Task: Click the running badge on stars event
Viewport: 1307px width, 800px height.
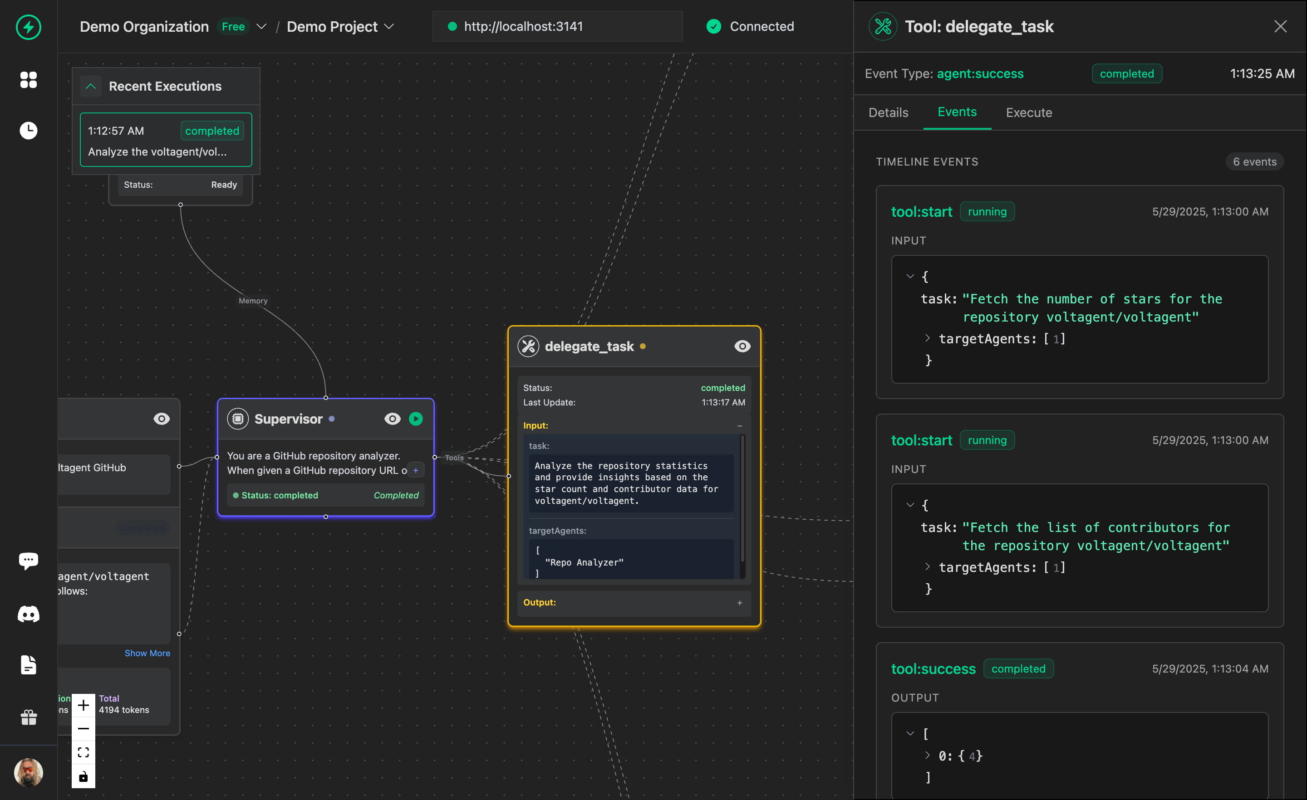Action: [987, 211]
